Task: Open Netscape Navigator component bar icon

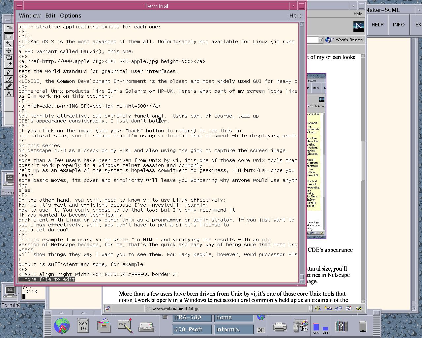Action: point(318,308)
